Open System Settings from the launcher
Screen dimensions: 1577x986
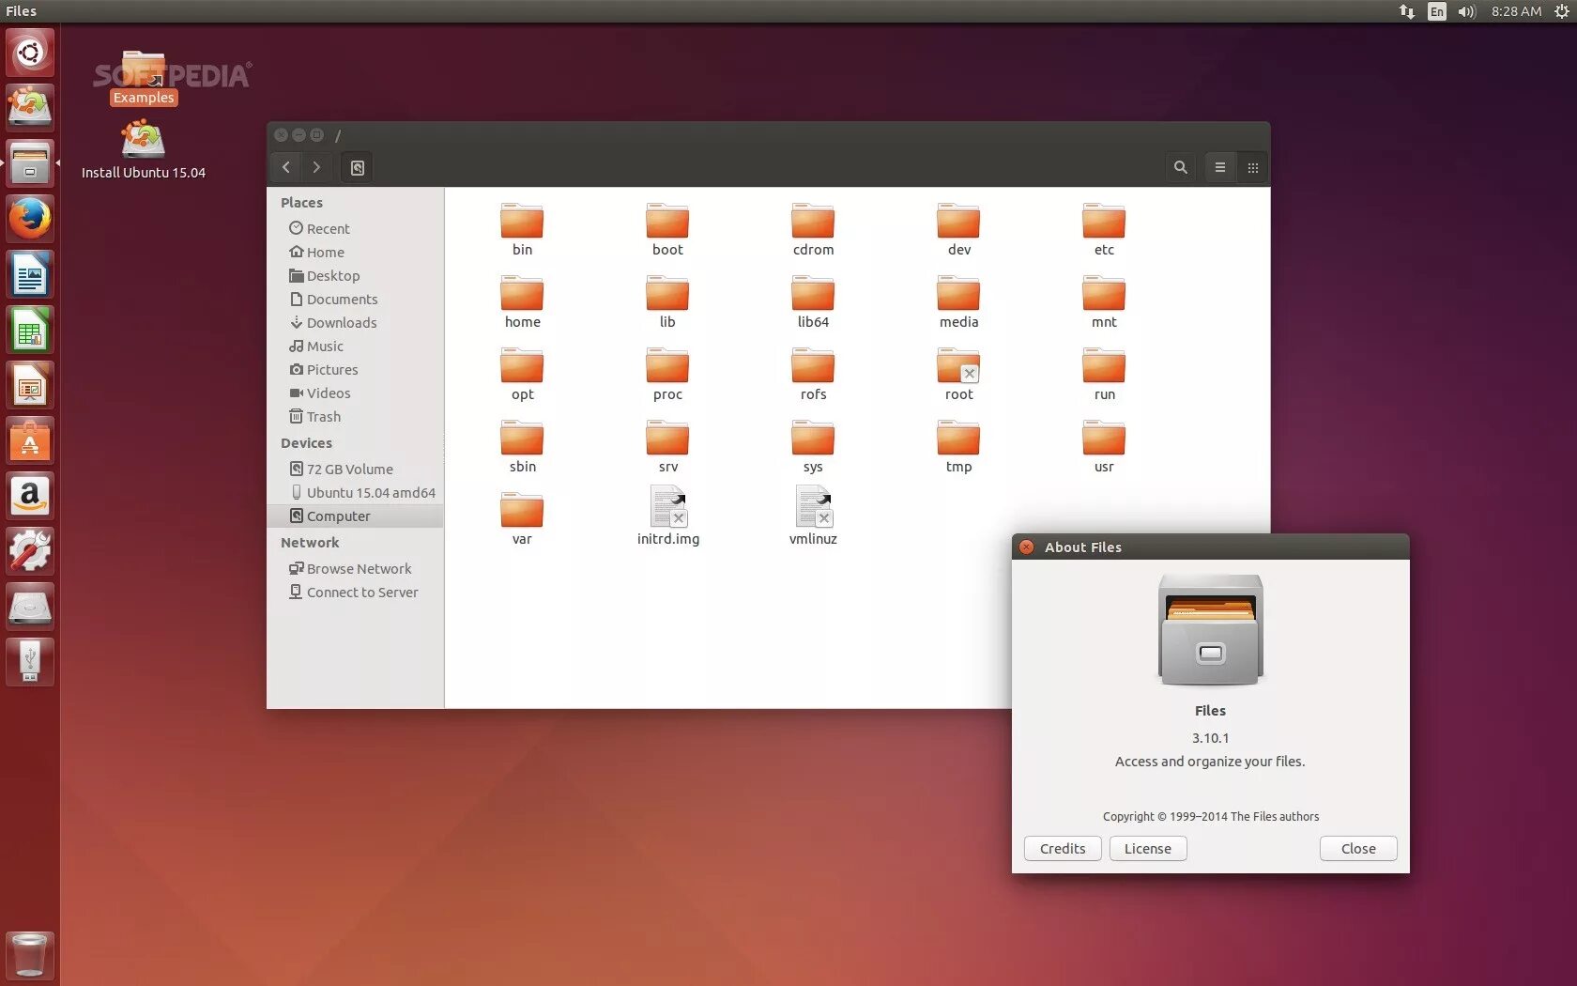point(30,551)
